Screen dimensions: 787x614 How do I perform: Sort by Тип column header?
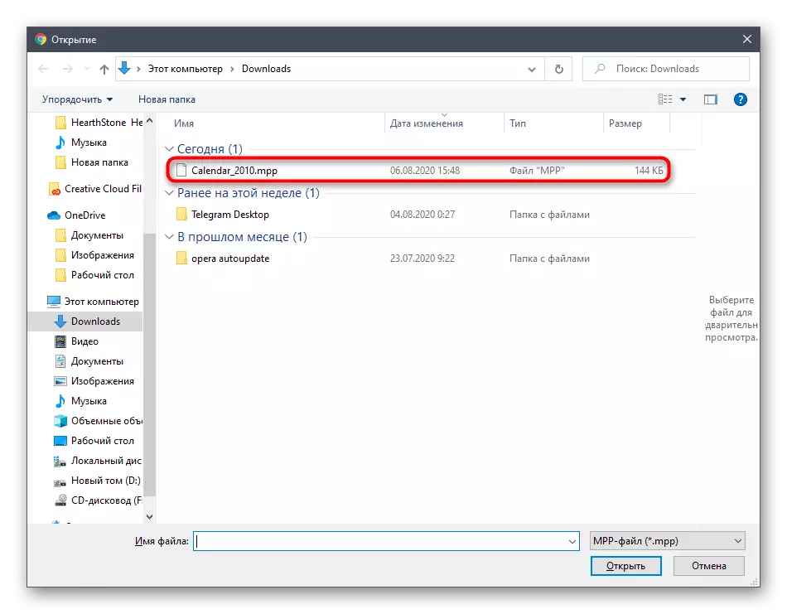[x=518, y=123]
